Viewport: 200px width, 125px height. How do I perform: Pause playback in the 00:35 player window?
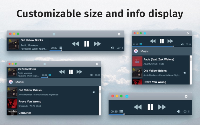150,107
